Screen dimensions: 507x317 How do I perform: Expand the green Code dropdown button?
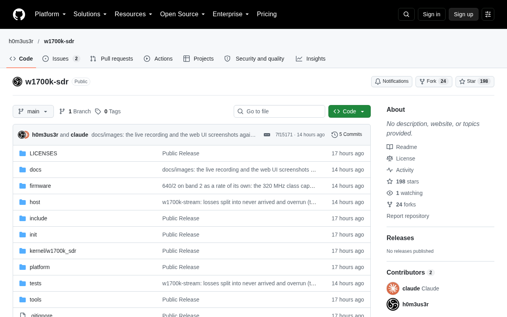coord(349,111)
